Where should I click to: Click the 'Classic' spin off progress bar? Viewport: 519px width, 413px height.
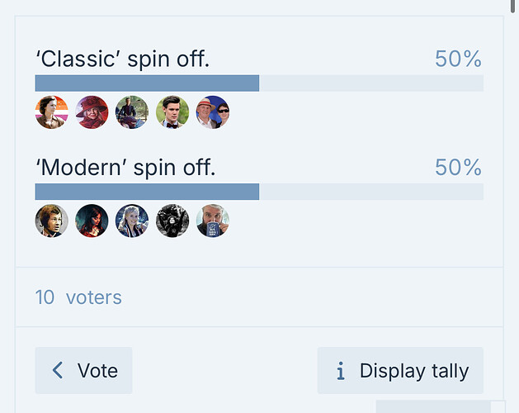tap(259, 83)
